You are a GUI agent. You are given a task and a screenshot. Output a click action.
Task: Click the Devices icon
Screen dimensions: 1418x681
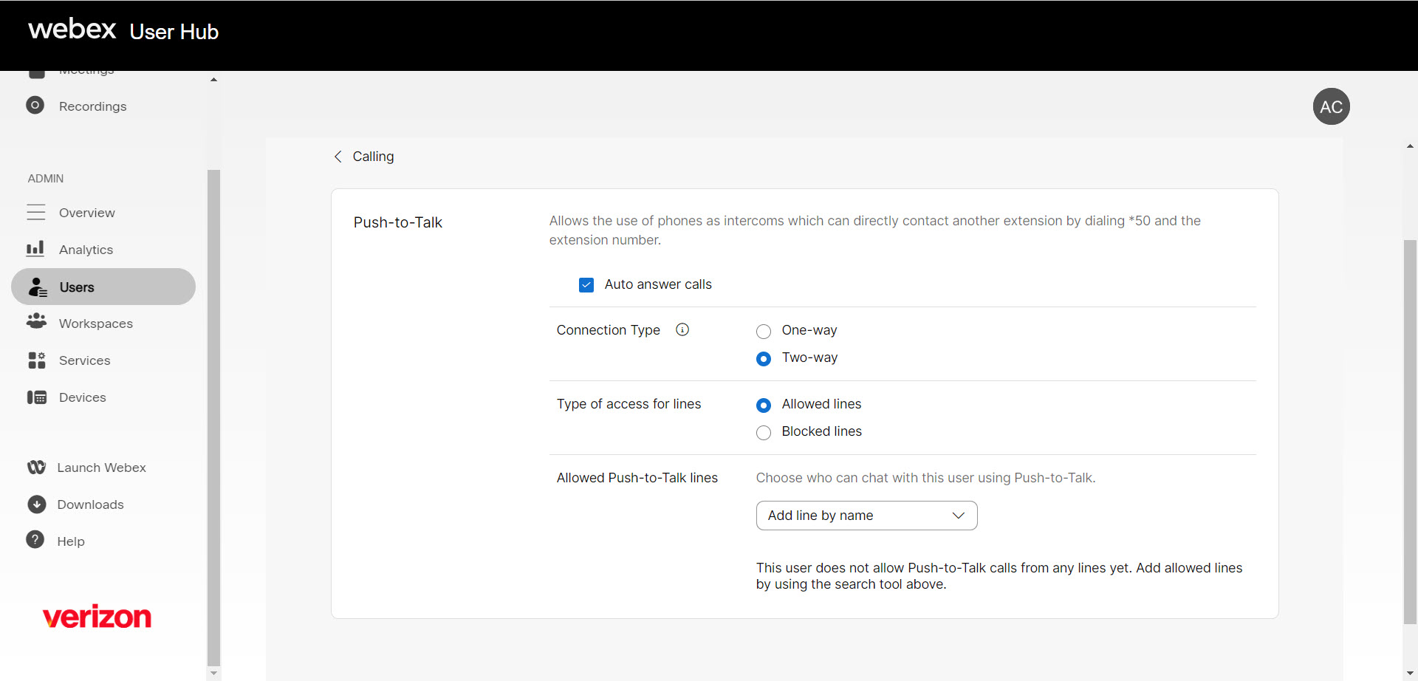(37, 397)
